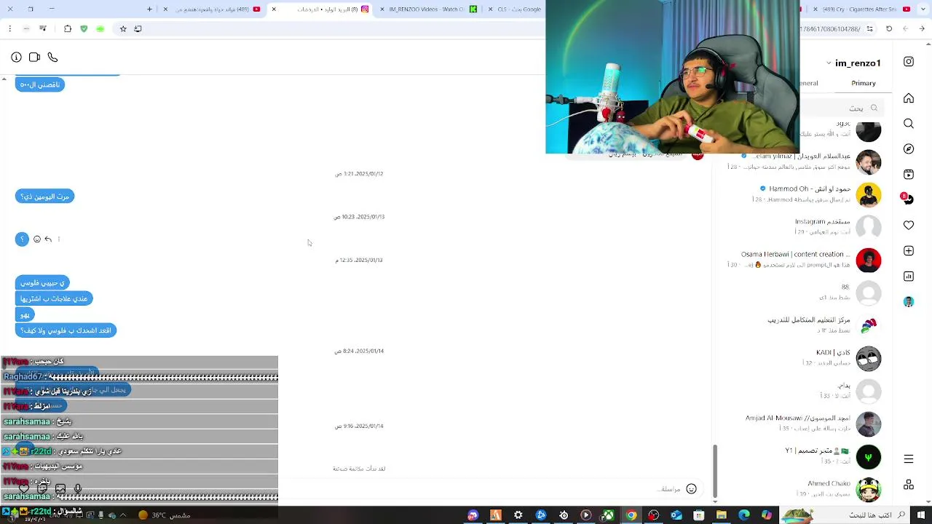
Task: Open a new browser tab with plus
Action: click(x=149, y=9)
